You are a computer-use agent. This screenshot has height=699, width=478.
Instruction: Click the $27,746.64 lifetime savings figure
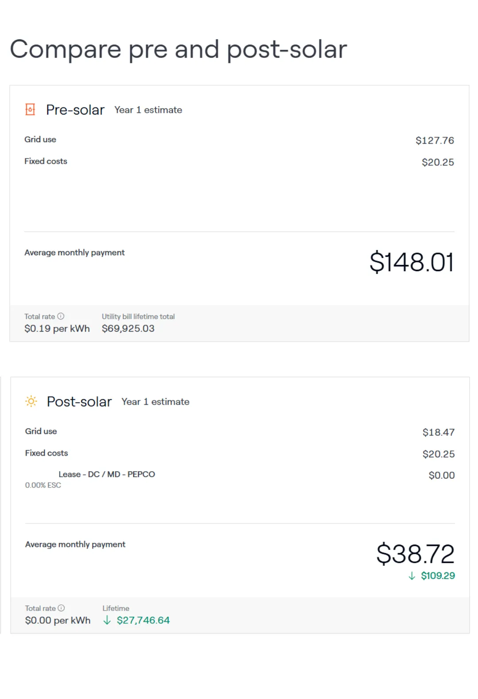(143, 620)
